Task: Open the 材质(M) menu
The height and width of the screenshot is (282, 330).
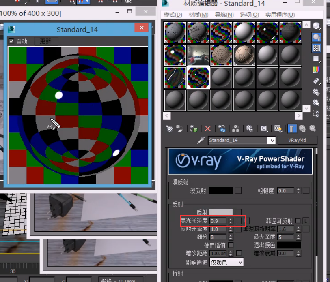Action: click(198, 15)
